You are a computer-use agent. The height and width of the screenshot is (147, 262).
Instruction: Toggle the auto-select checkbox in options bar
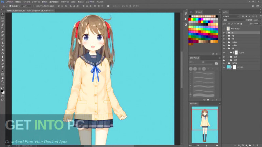pos(10,6)
